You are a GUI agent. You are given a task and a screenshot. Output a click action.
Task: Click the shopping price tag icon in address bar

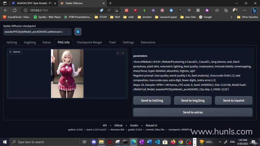(x=101, y=10)
